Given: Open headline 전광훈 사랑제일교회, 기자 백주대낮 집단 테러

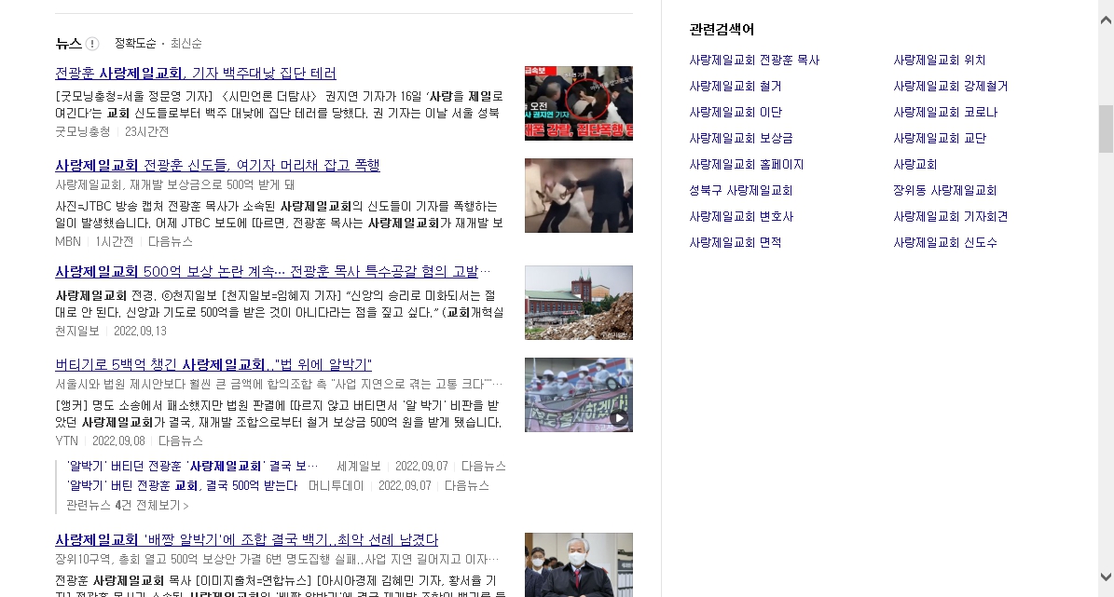Looking at the screenshot, I should coord(196,74).
